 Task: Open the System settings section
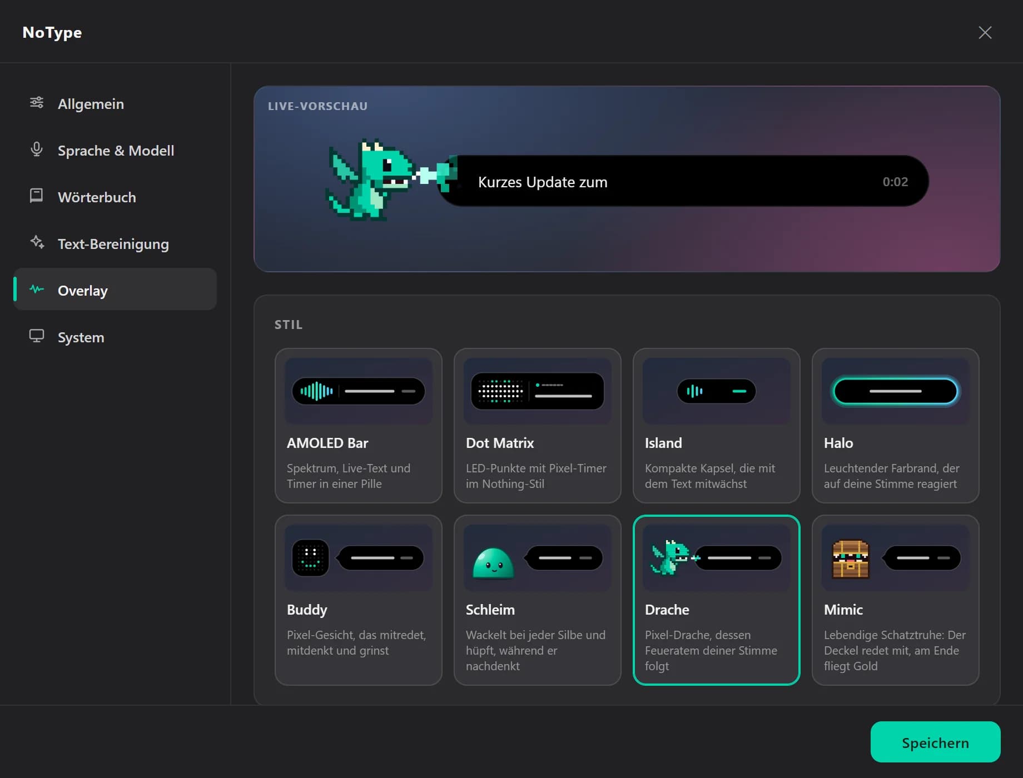pos(115,337)
